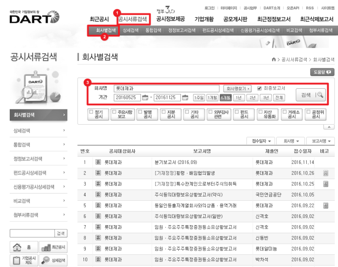Click the 유 market icon in row 5
The width and height of the screenshot is (338, 267).
[x=98, y=205]
